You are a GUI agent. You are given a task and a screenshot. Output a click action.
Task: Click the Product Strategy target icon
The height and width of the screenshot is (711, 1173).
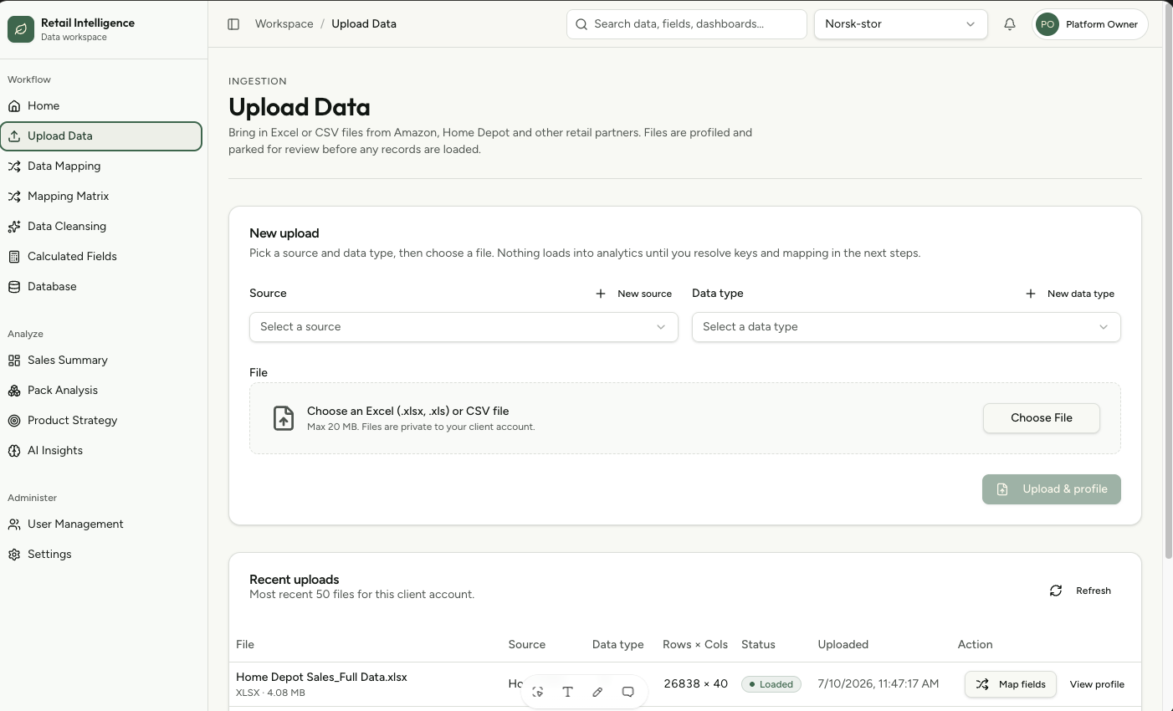(14, 421)
